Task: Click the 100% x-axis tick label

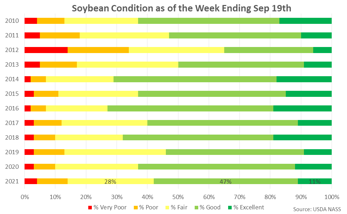Action: (332, 197)
